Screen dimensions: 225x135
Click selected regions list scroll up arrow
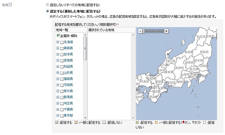(133, 35)
